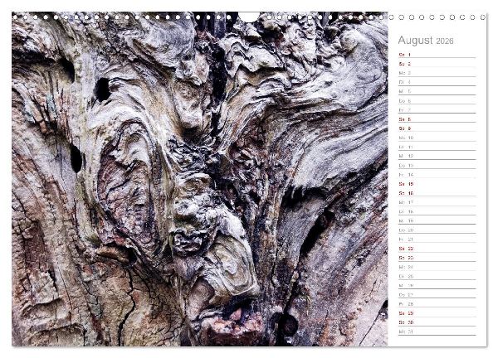
Task: Select the 'Di 11' calendar row
Action: pos(437,147)
